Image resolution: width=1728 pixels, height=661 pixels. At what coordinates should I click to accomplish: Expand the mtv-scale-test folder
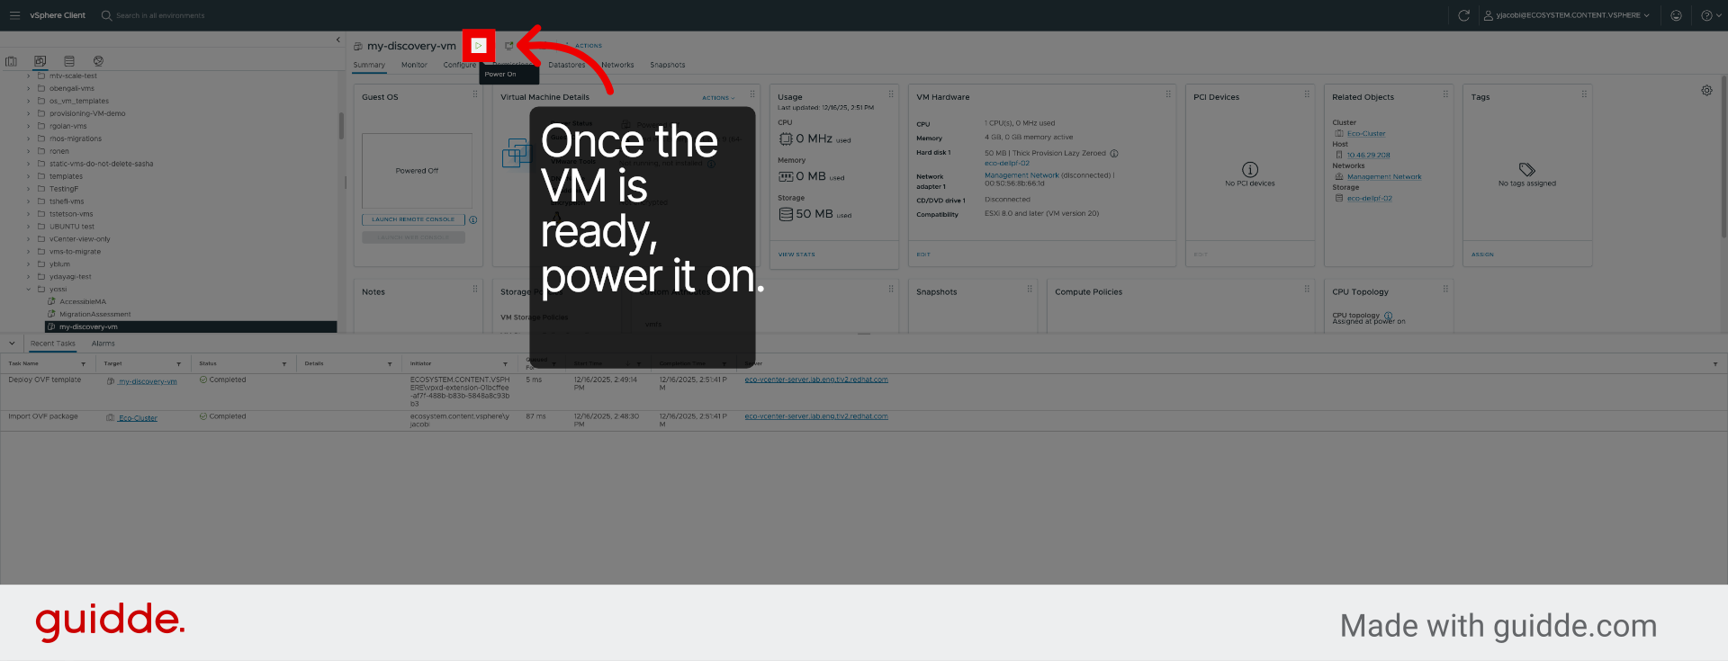pyautogui.click(x=28, y=76)
